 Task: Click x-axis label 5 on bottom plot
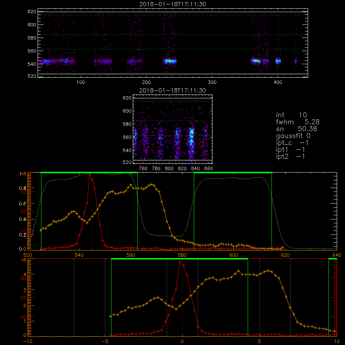coord(260,342)
